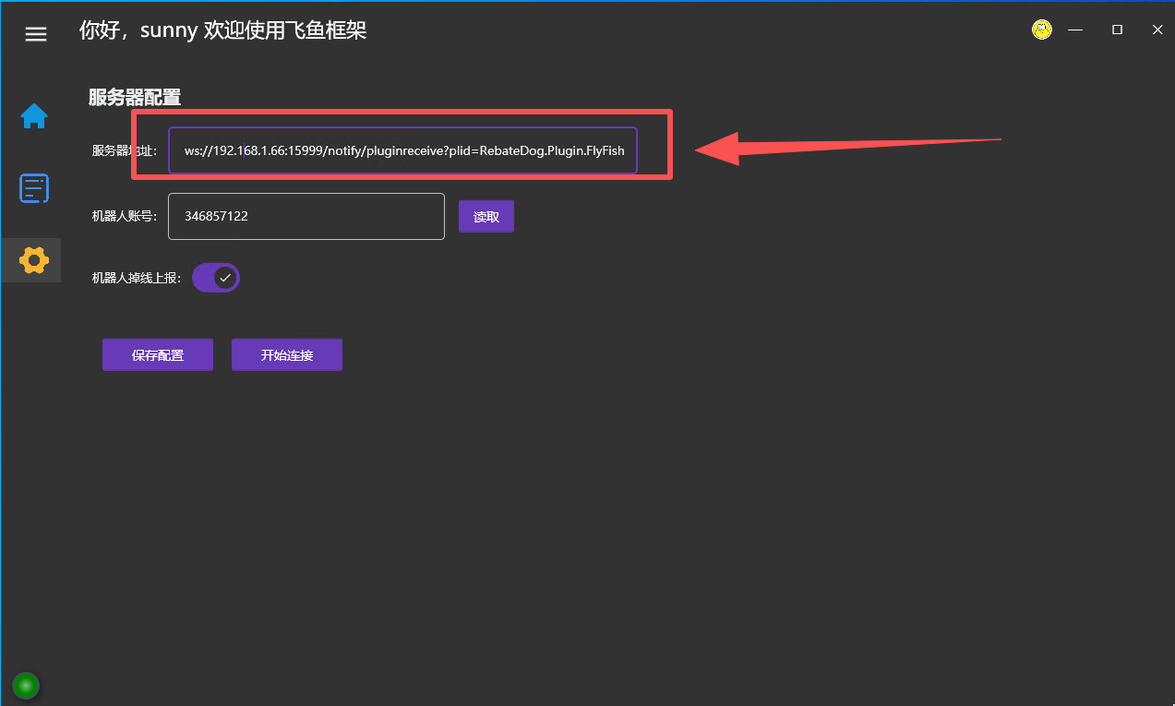This screenshot has height=706, width=1175.
Task: Click the 机器人账号 field with 346857122
Action: coord(306,217)
